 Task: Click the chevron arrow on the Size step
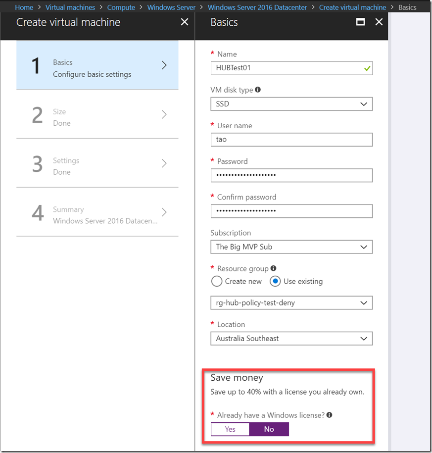coord(164,114)
